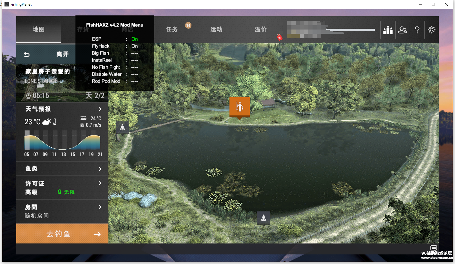Toggle Rod Pod Mod option
455x264 pixels.
[115, 81]
